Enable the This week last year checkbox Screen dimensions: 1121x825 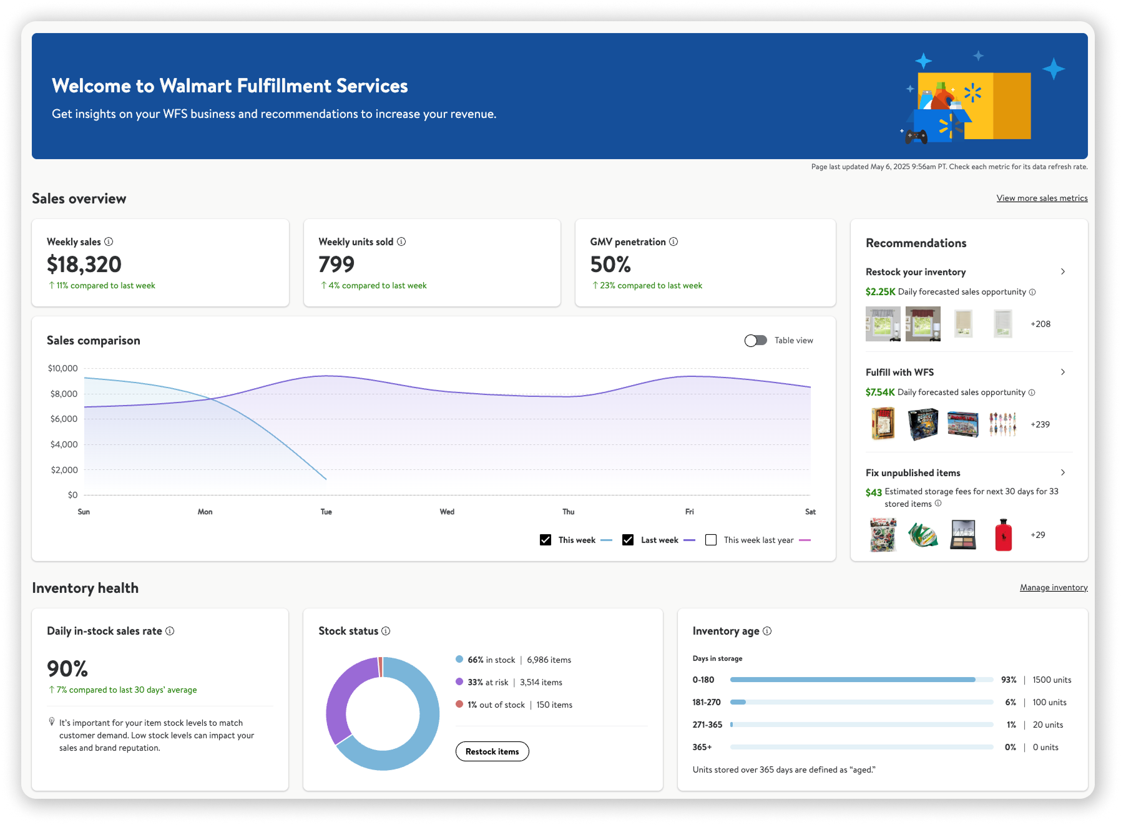[711, 540]
